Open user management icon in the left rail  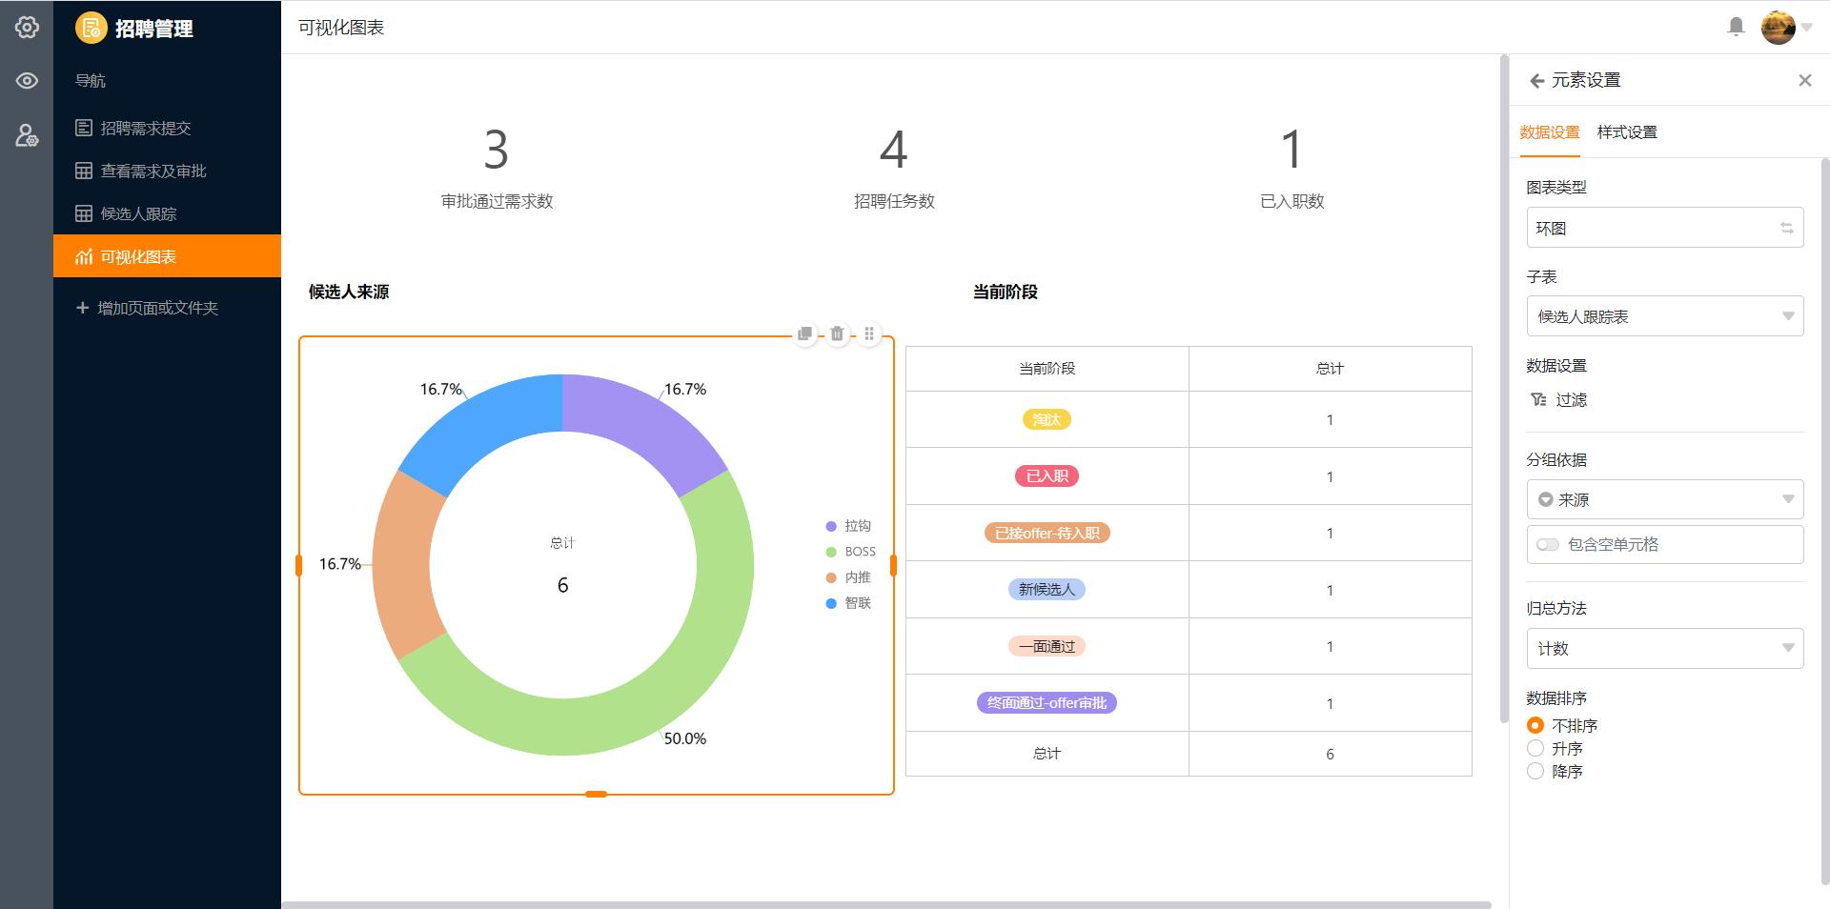coord(28,135)
